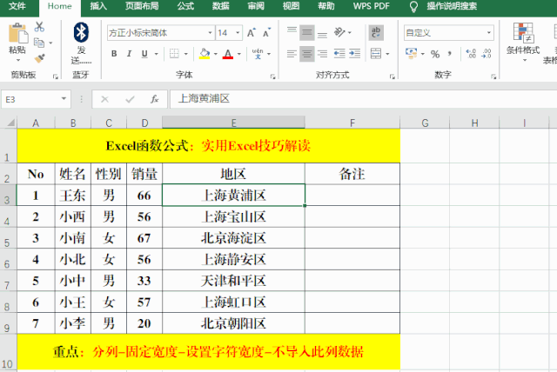This screenshot has width=557, height=372.
Task: Toggle bold formatting
Action: [x=114, y=54]
